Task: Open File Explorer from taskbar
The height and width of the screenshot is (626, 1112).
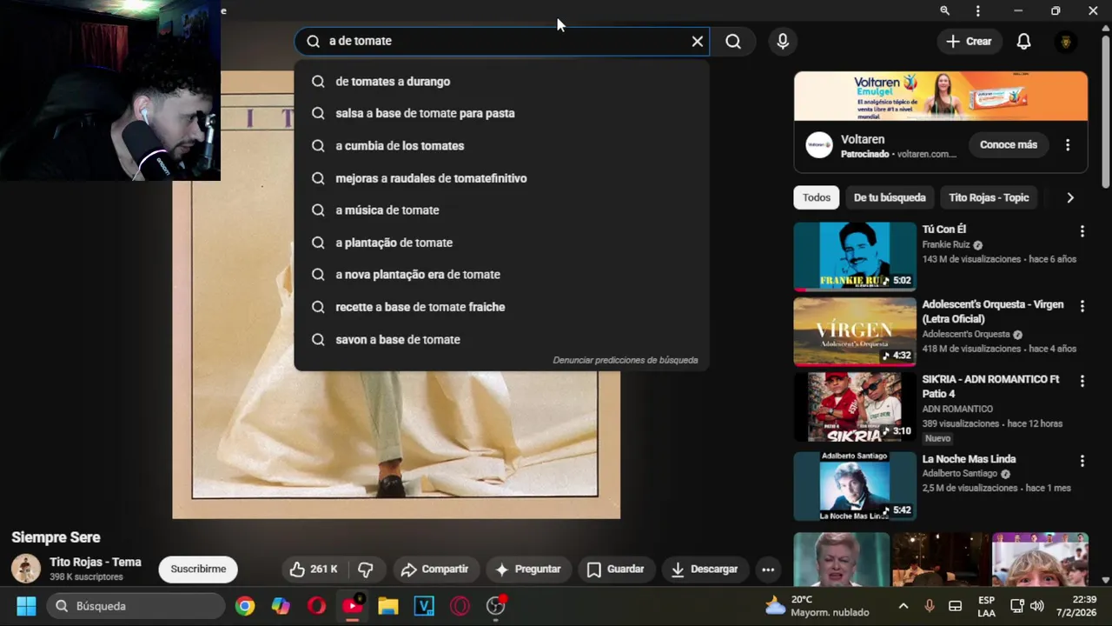Action: (x=388, y=606)
